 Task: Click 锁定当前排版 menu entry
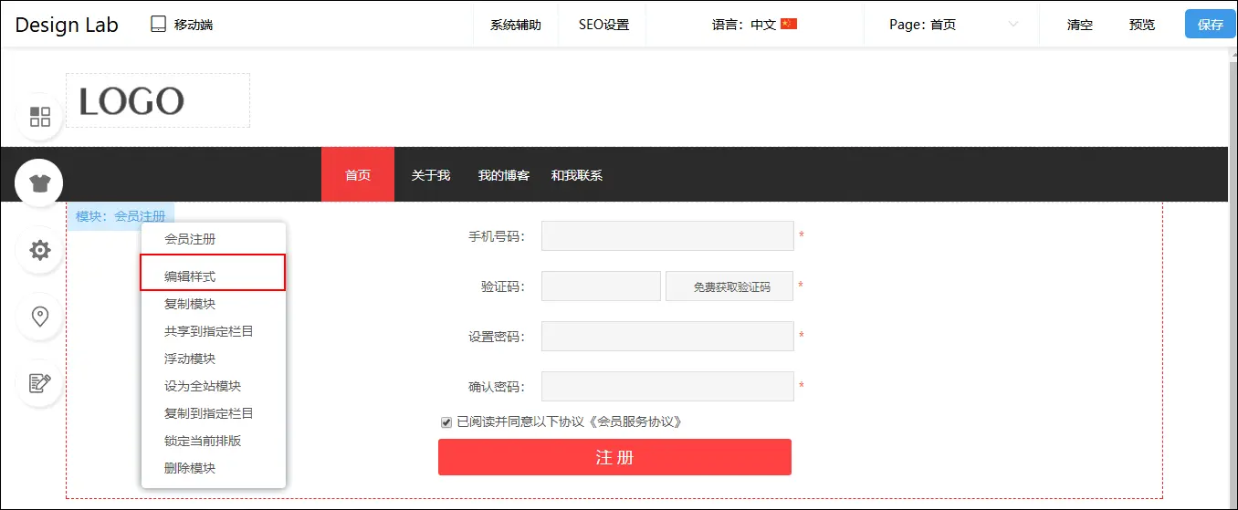(203, 441)
